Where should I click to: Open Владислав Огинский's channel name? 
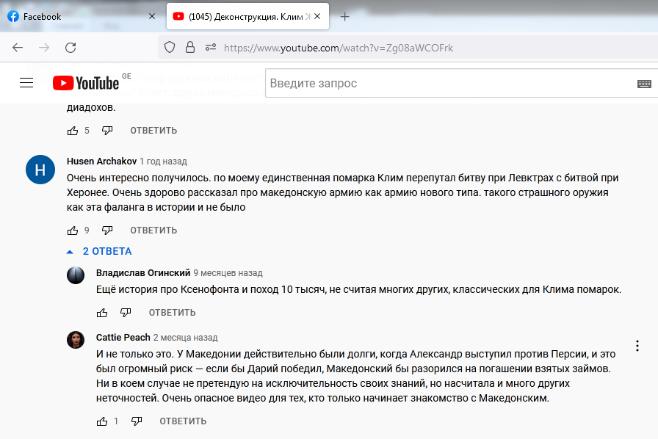click(143, 273)
